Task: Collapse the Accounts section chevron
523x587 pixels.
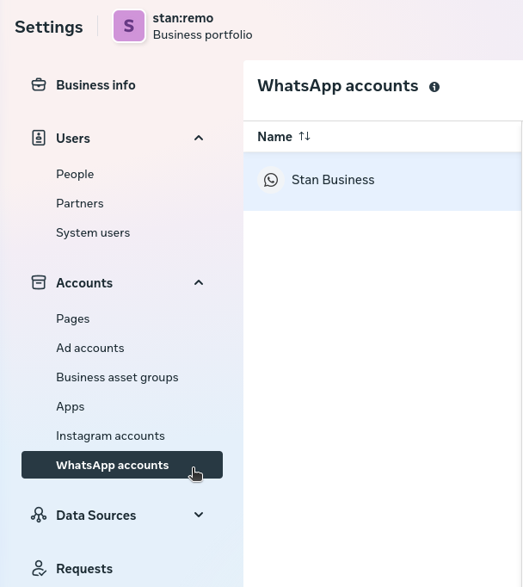Action: (199, 282)
